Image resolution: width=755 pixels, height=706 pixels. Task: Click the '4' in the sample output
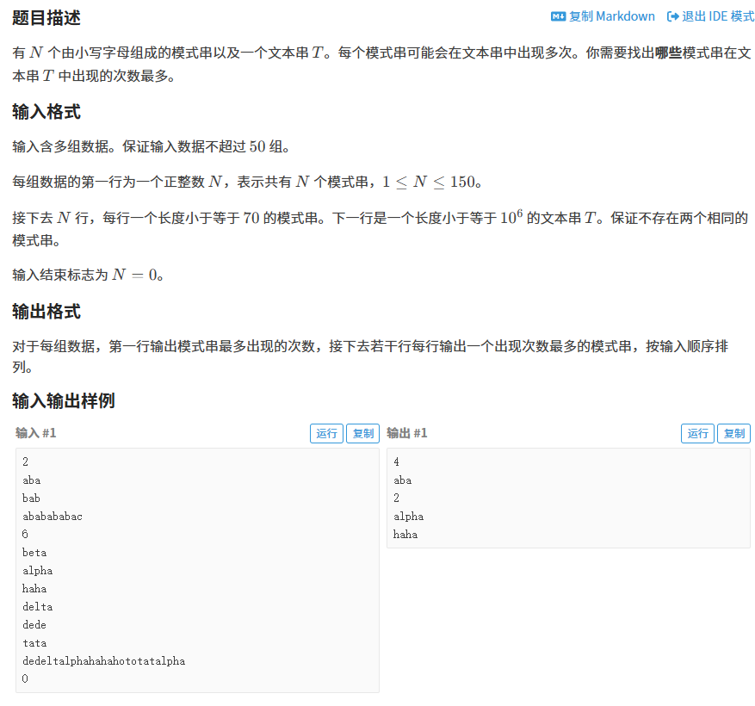click(x=396, y=461)
